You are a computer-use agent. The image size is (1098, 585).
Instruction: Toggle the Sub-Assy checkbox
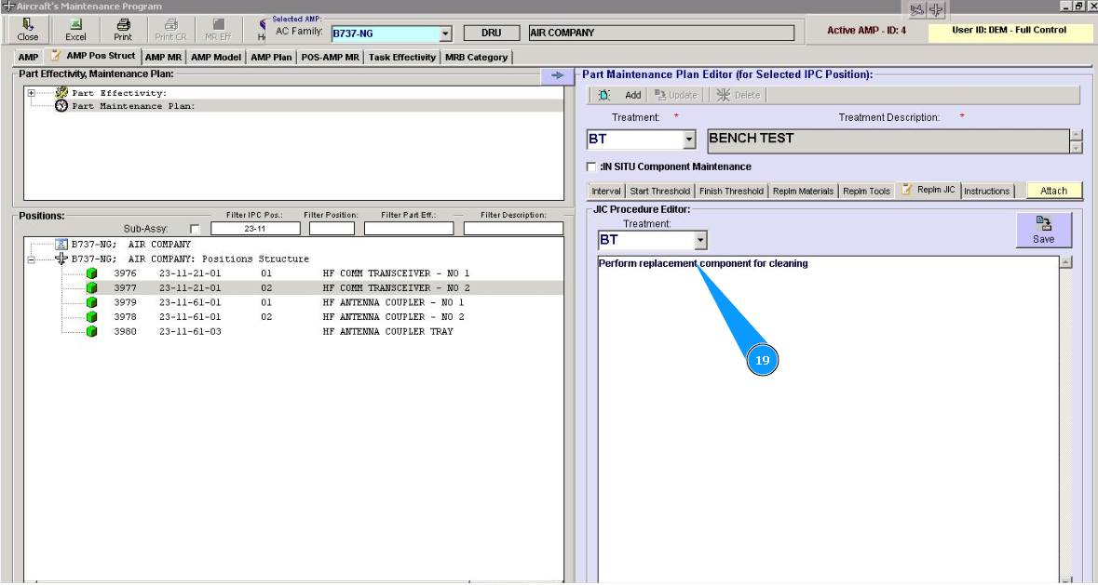click(195, 229)
